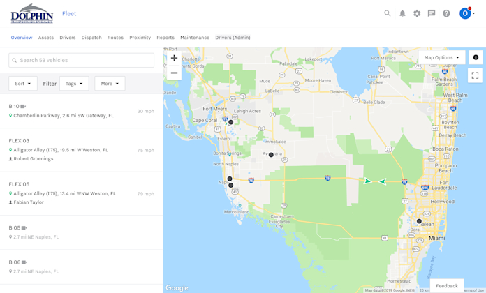Click the vehicle marker near Fort Myers
This screenshot has width=486, height=293.
pyautogui.click(x=230, y=122)
